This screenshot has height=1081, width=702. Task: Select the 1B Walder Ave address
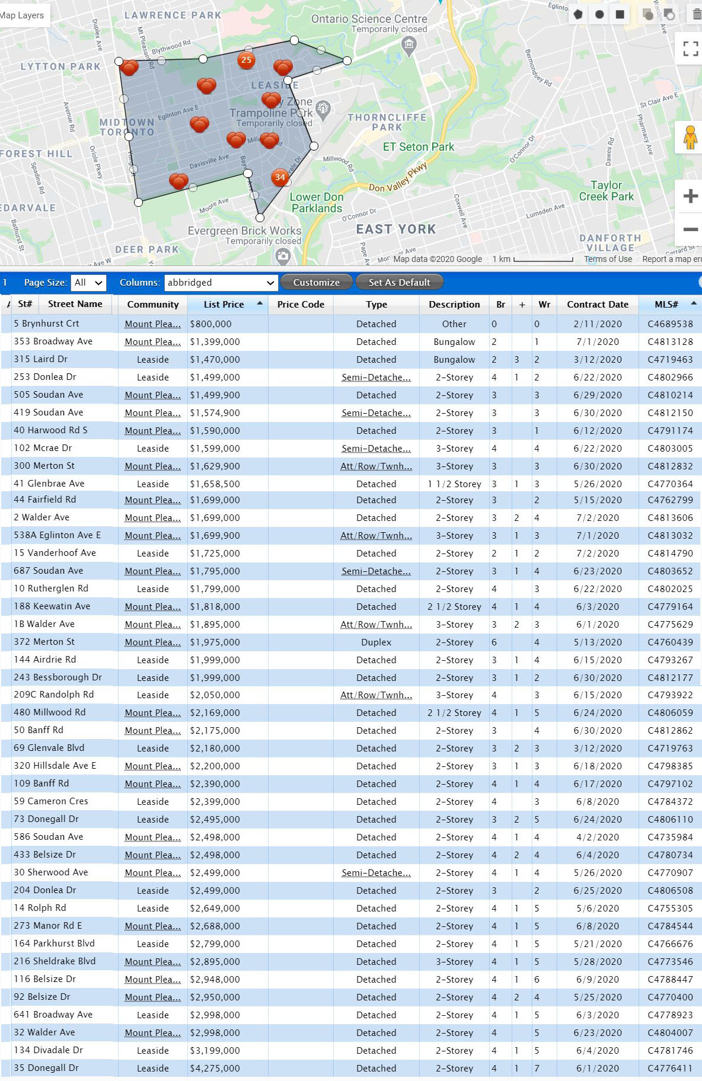click(44, 624)
